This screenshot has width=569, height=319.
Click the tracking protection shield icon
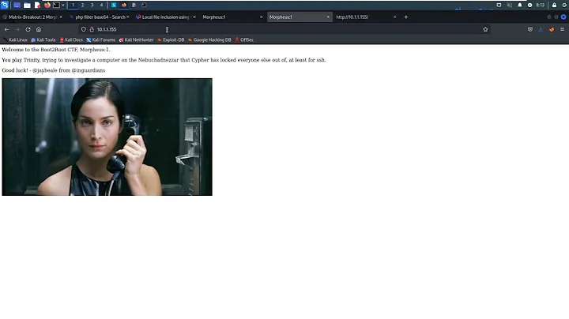[84, 29]
